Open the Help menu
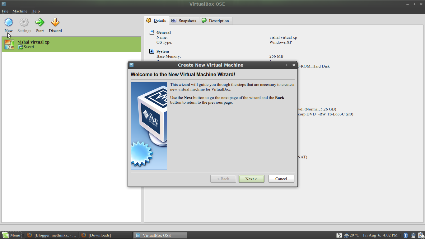Screen dimensions: 425x239 tap(35, 11)
